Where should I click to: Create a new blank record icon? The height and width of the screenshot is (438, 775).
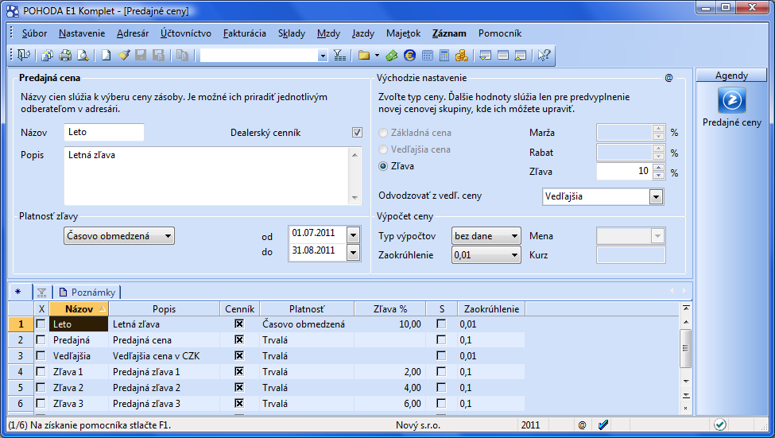pyautogui.click(x=106, y=56)
